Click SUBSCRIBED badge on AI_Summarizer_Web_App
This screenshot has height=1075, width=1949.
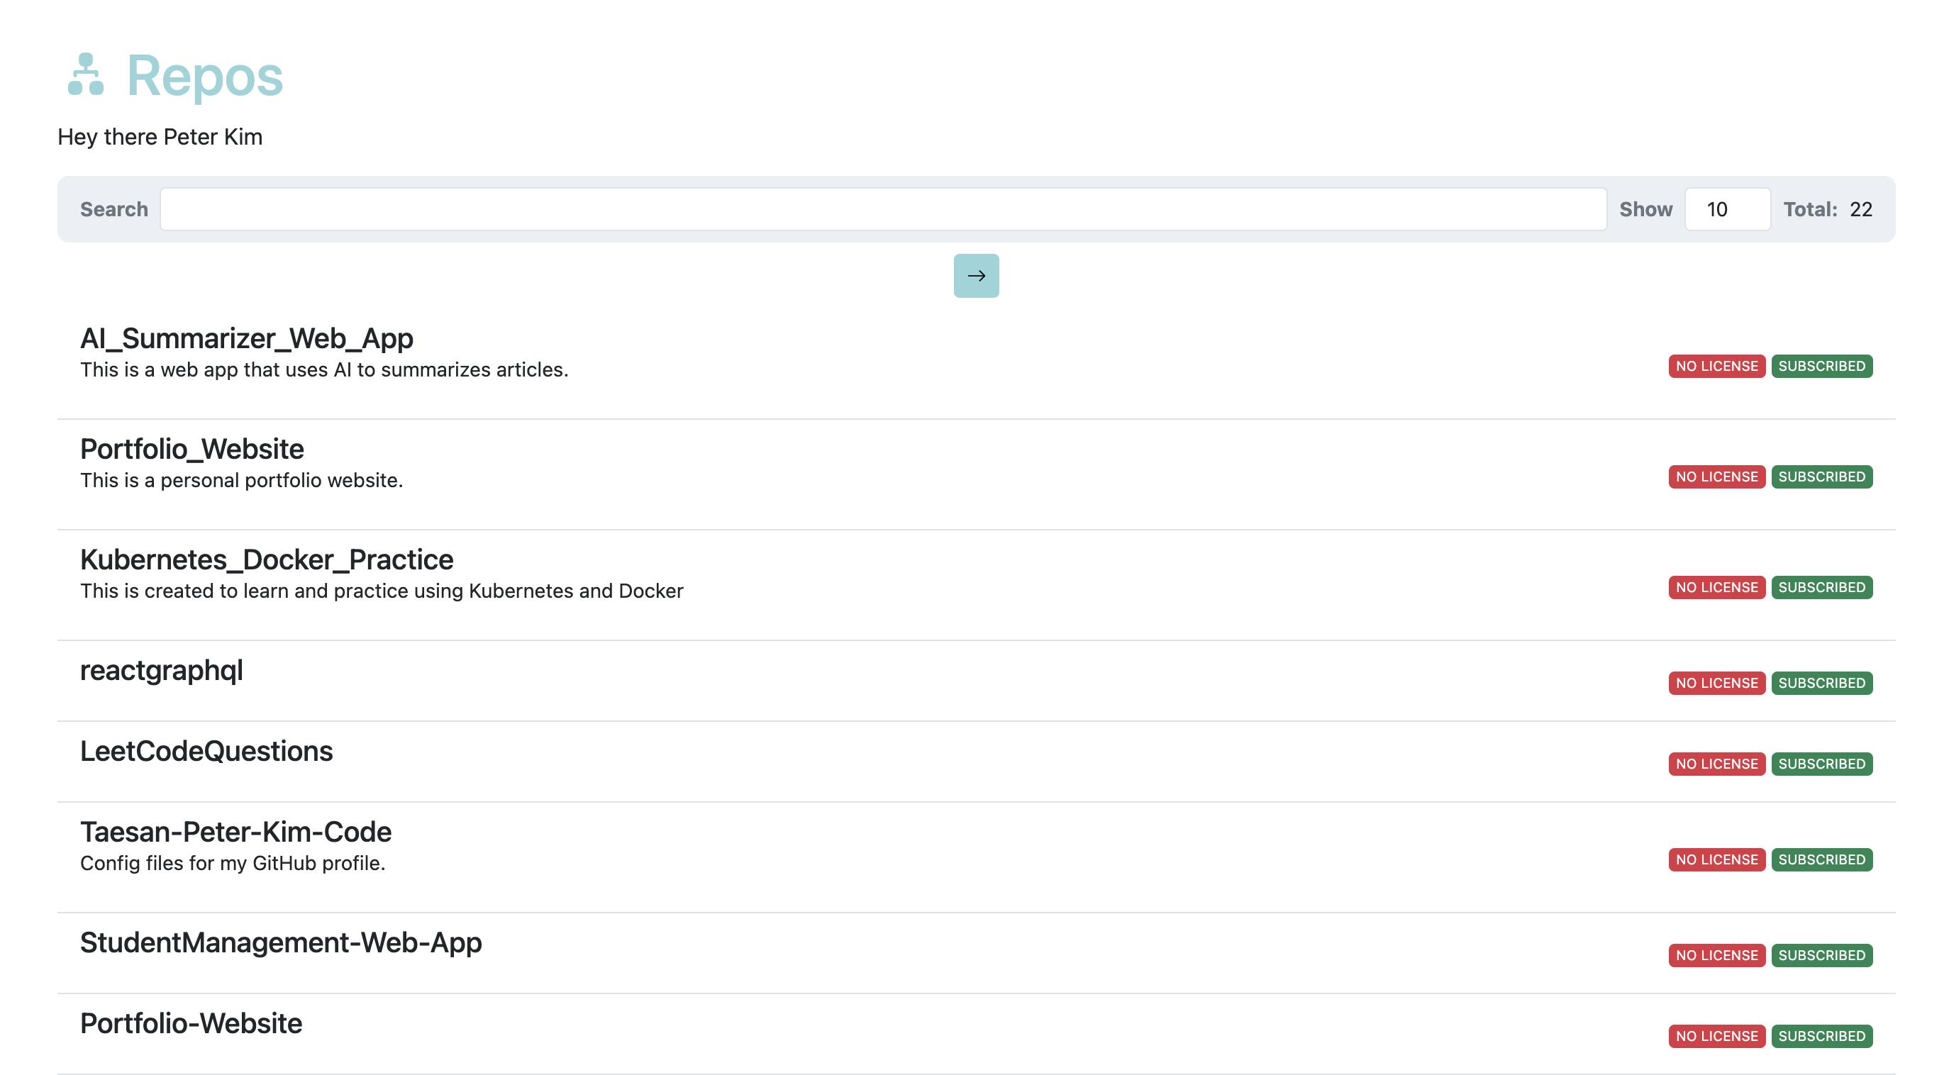(x=1821, y=366)
